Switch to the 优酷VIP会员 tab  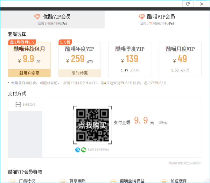52,19
